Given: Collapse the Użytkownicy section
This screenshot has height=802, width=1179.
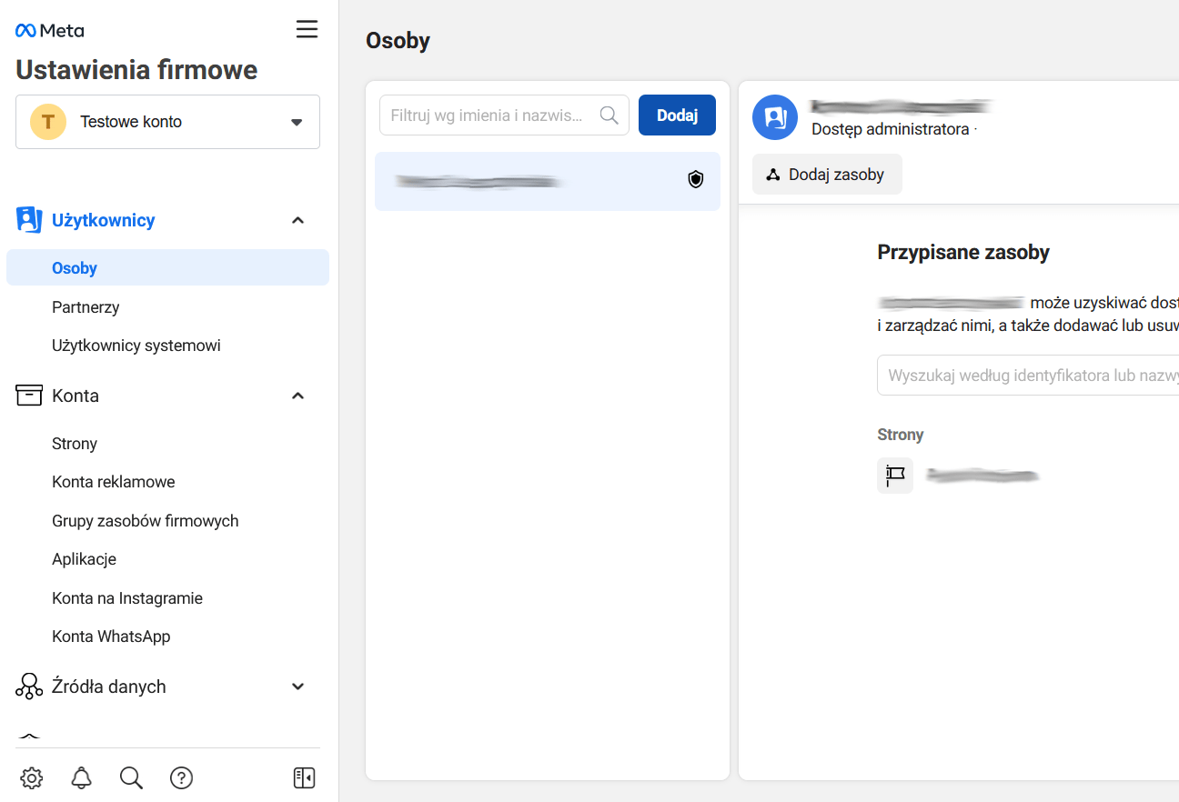Looking at the screenshot, I should (x=297, y=220).
